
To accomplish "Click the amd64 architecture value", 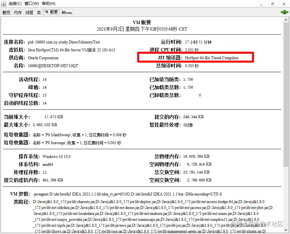I will tap(48, 165).
